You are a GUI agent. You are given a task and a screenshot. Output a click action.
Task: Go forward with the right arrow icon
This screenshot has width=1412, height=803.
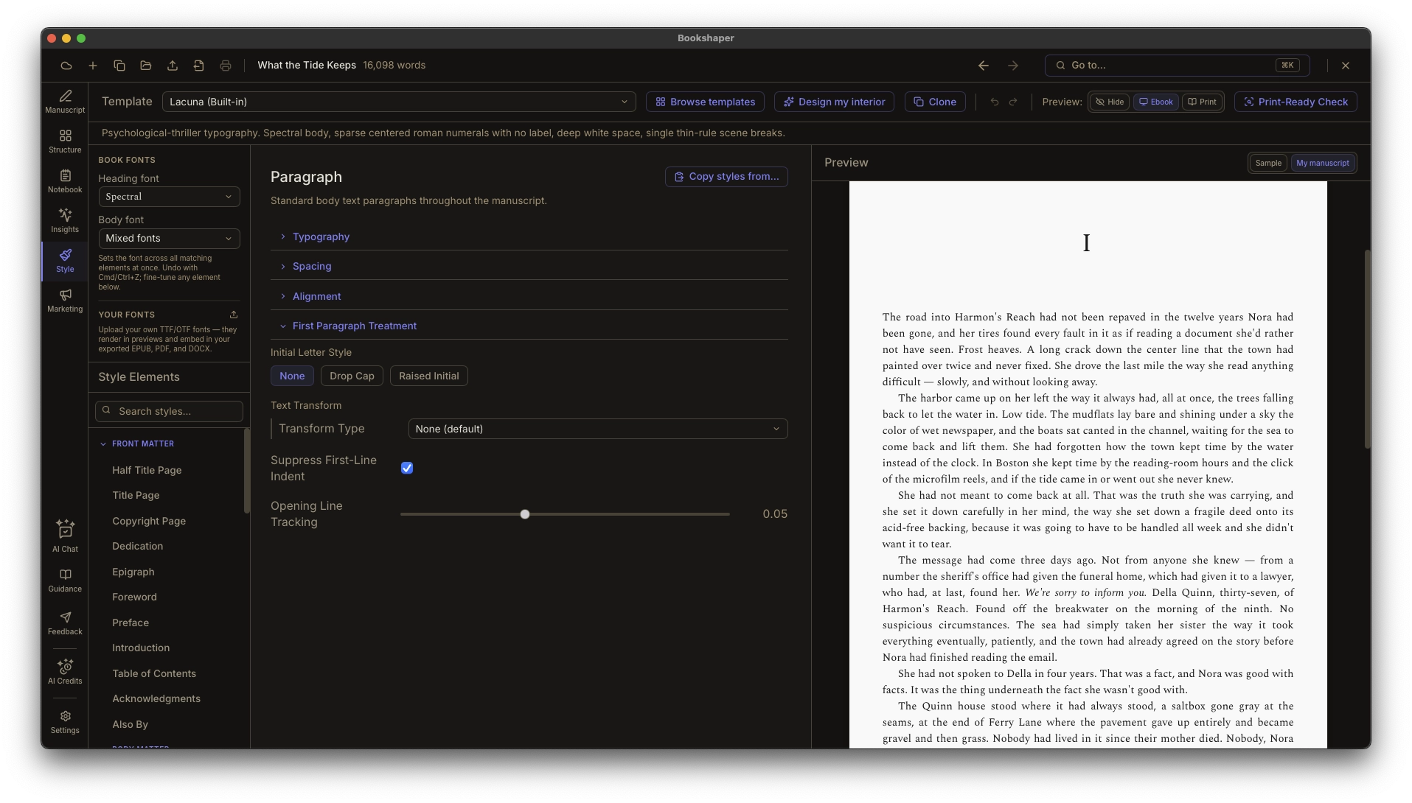point(1013,66)
